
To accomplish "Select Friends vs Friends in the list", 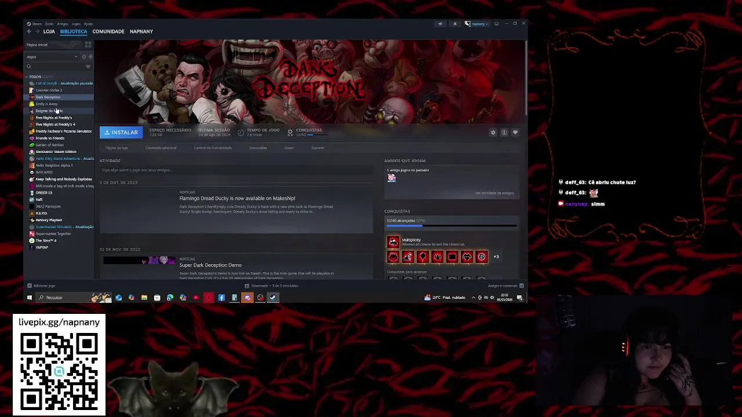I will coord(50,138).
